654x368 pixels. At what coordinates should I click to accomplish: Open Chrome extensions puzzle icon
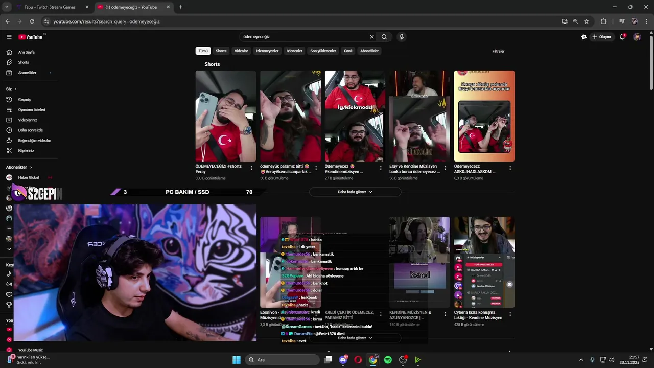point(604,21)
